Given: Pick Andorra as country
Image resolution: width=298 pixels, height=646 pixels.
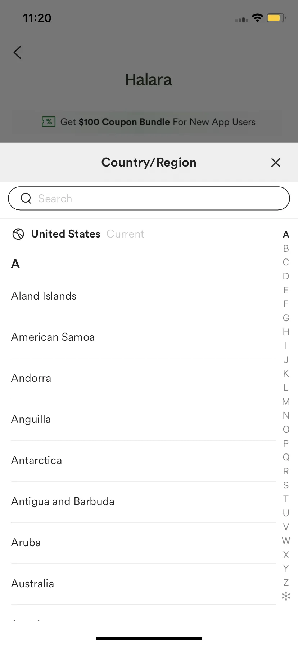Looking at the screenshot, I should (x=31, y=379).
